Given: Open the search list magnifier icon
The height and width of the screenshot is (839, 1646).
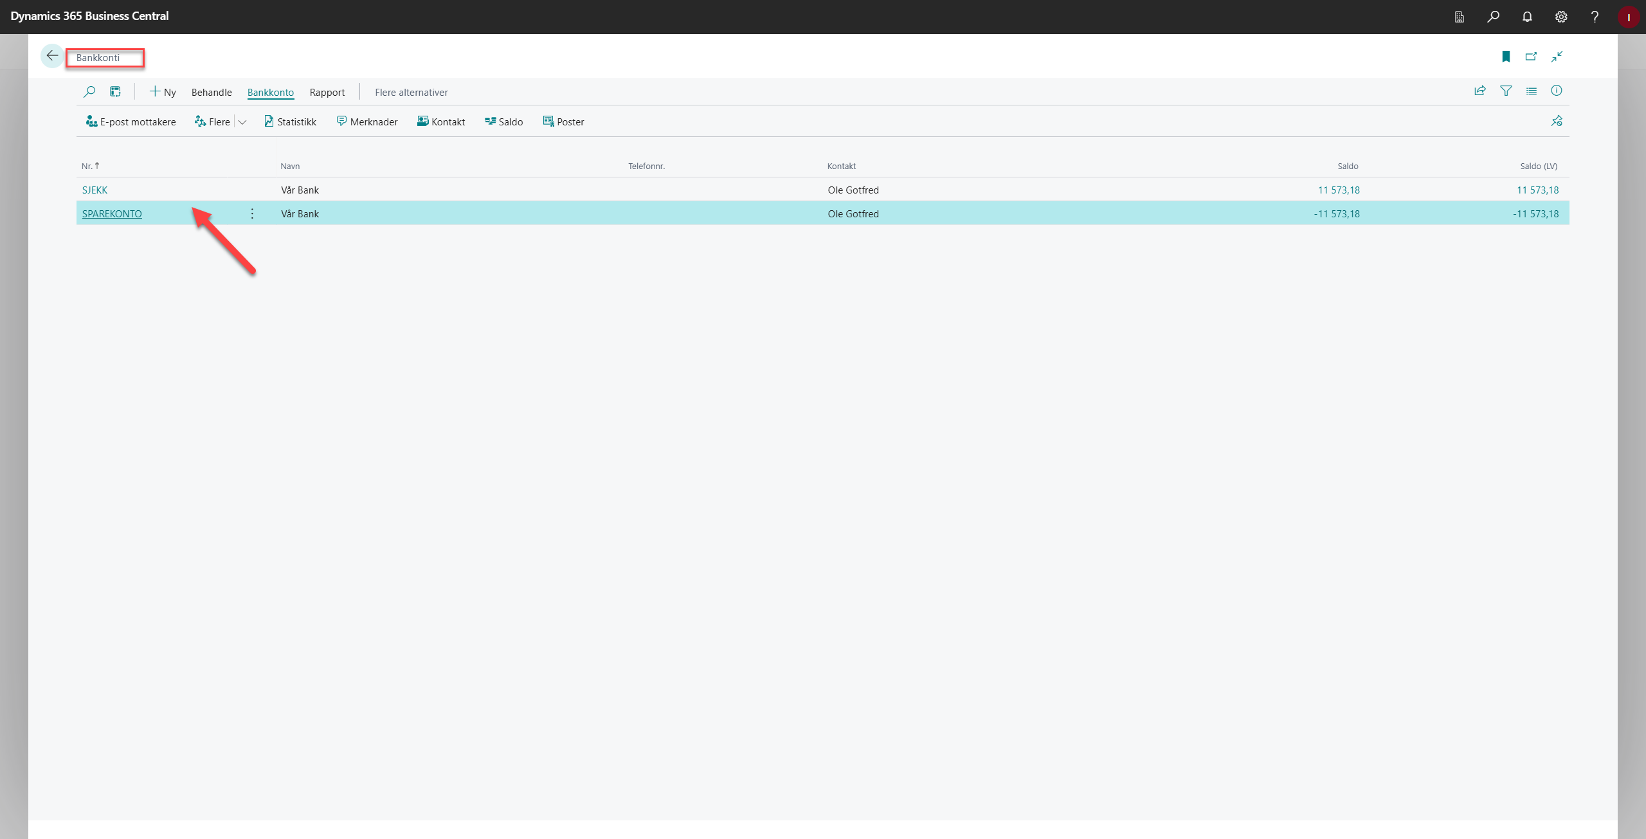Looking at the screenshot, I should pos(89,92).
